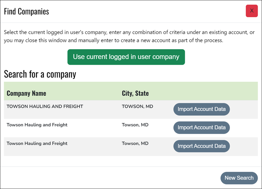Image resolution: width=262 pixels, height=189 pixels.
Task: Select the TOWSON, MD uppercase city cell
Action: 137,106
